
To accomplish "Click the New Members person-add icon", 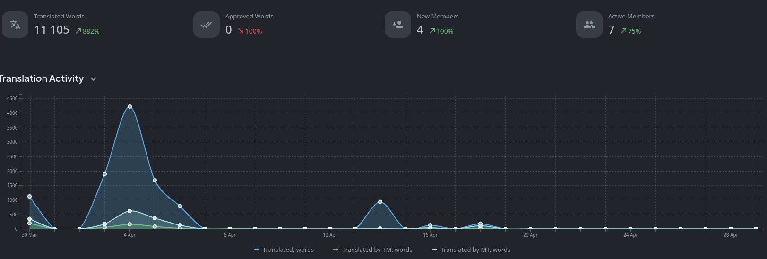I will point(398,25).
